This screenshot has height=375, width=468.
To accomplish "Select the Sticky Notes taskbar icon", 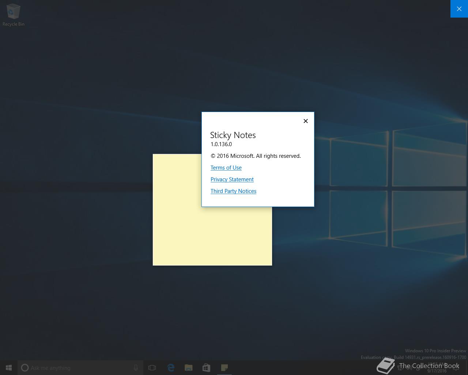I will pyautogui.click(x=224, y=368).
